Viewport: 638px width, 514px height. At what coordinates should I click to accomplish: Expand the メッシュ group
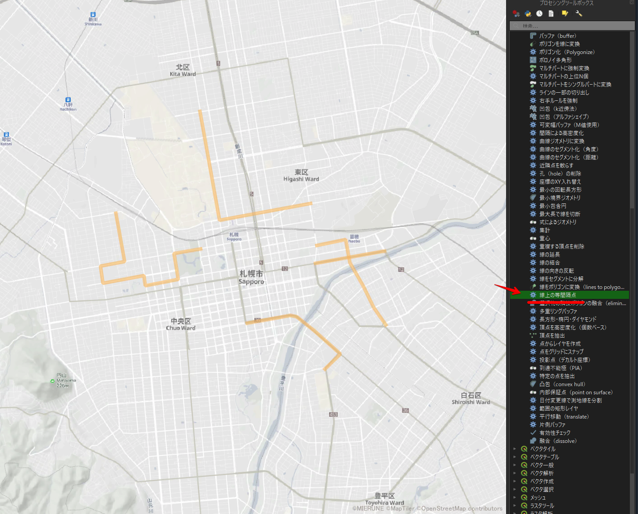tap(515, 497)
